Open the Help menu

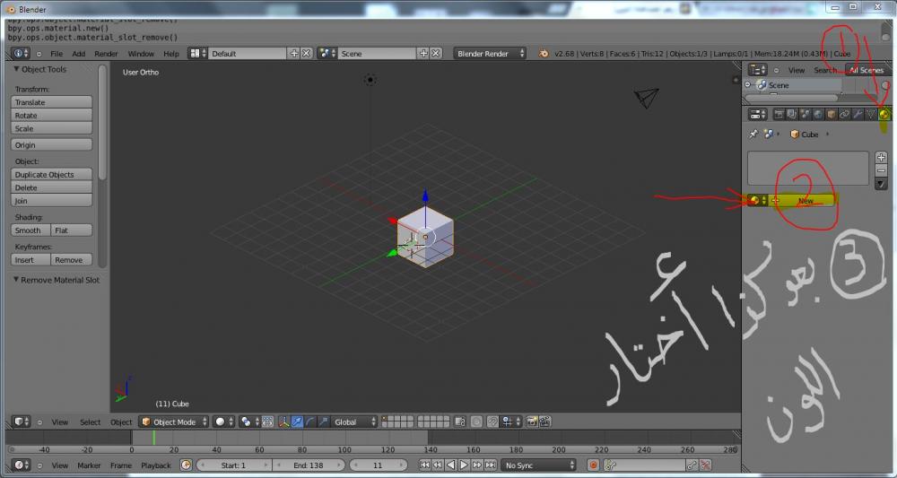(171, 54)
